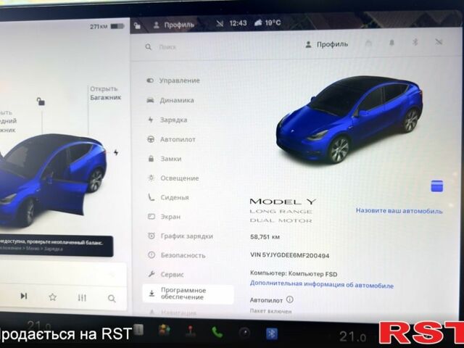464x348 pixels.
Task: Open the Динамика menu item
Action: coord(170,100)
